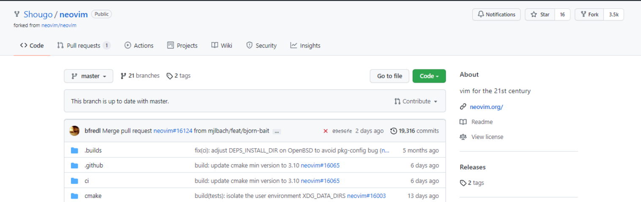Click the branches icon next to 21 branches
The height and width of the screenshot is (202, 641).
point(123,76)
